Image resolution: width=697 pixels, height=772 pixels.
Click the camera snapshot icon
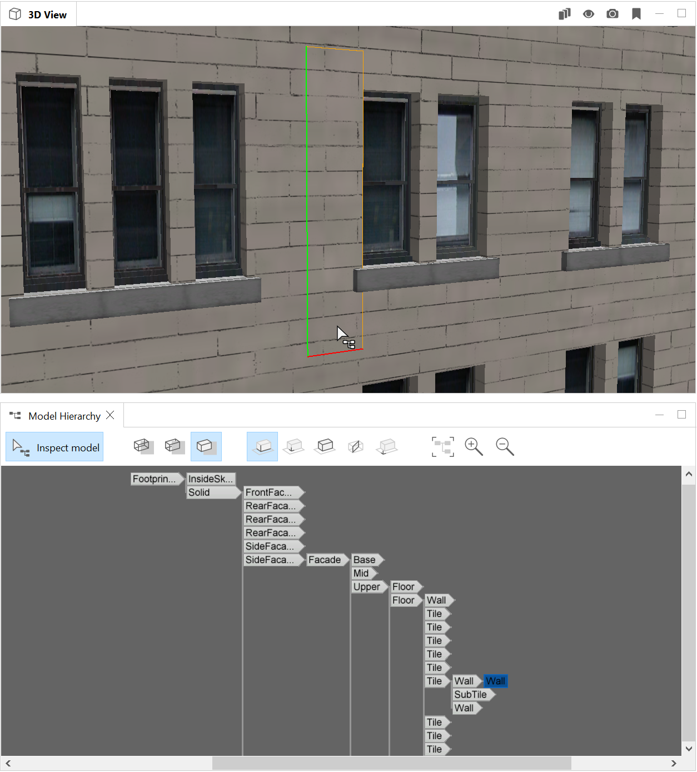point(612,14)
